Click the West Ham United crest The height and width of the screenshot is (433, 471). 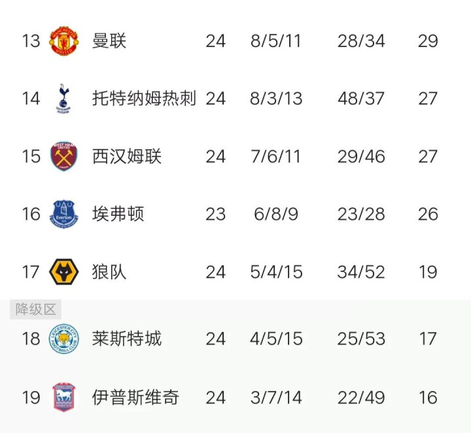point(63,156)
